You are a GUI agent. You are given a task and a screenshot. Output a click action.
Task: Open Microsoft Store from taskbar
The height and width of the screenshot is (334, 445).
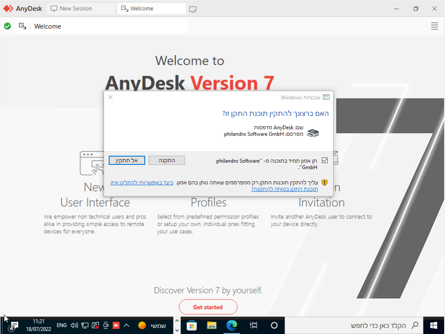(192, 325)
